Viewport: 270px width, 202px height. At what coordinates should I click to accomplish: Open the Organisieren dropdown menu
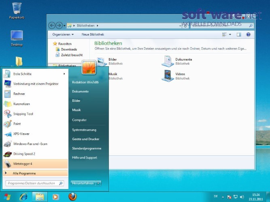click(x=63, y=35)
